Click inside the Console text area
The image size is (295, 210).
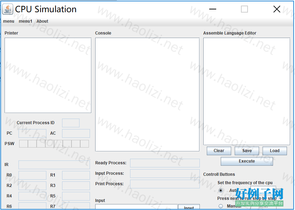click(147, 94)
